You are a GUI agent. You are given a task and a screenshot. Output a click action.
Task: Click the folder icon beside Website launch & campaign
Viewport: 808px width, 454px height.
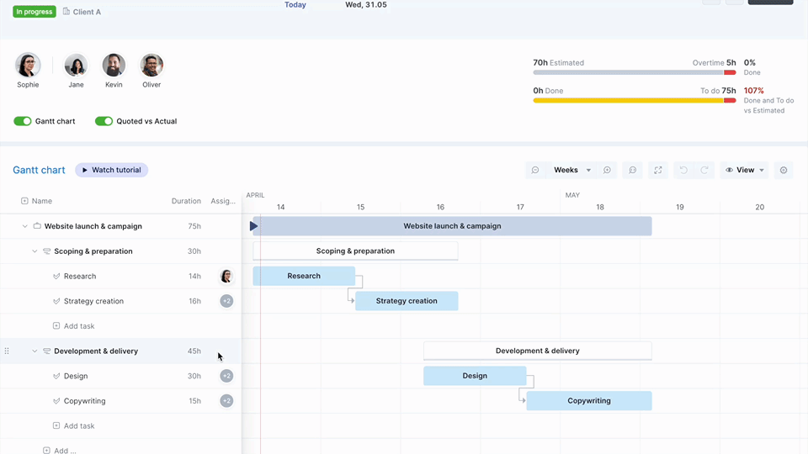coord(37,226)
